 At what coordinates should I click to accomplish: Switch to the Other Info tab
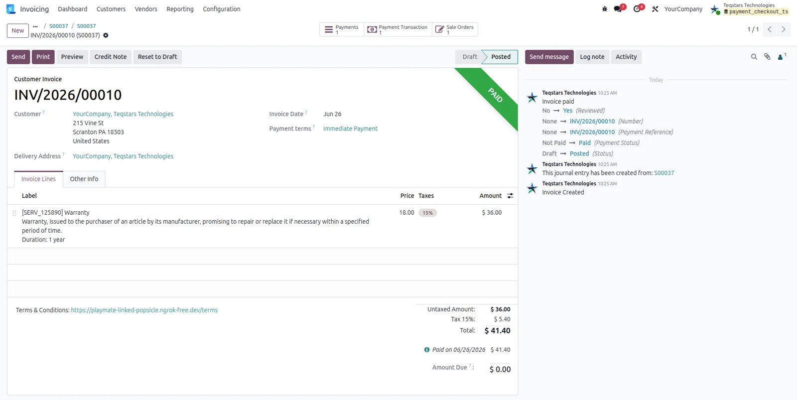coord(84,179)
